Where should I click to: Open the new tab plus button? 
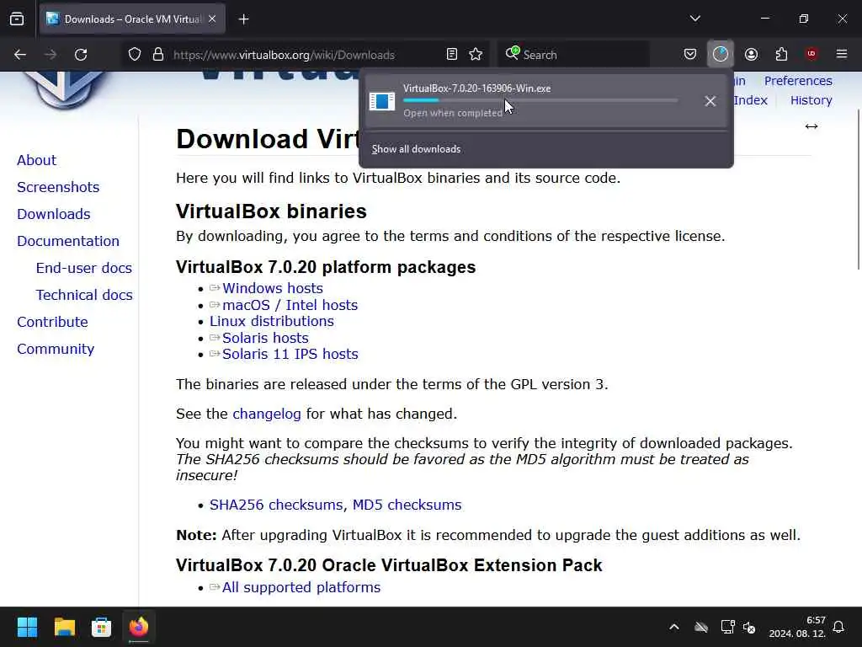(x=244, y=19)
